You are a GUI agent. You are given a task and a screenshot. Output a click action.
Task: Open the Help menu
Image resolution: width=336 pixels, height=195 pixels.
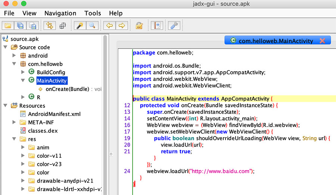click(x=116, y=13)
